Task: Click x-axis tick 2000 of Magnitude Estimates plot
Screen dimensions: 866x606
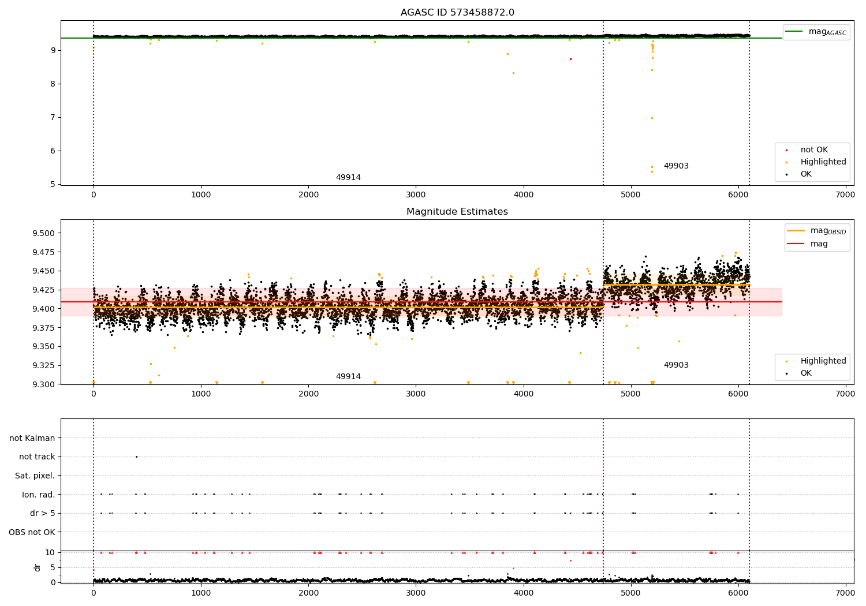Action: [308, 394]
